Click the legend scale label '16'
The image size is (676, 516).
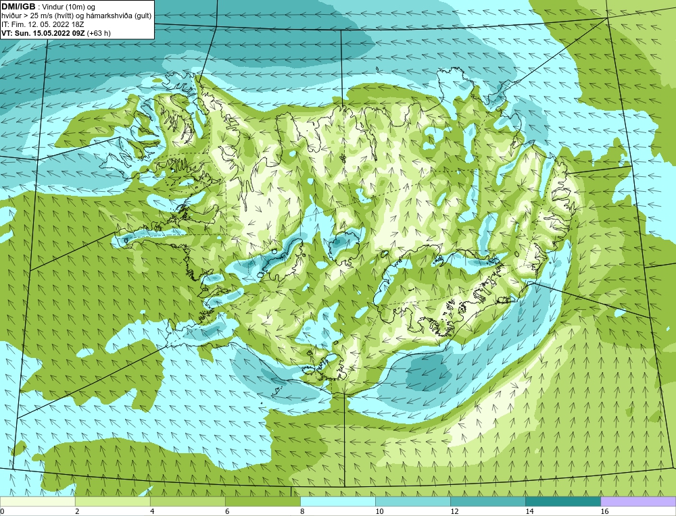604,511
